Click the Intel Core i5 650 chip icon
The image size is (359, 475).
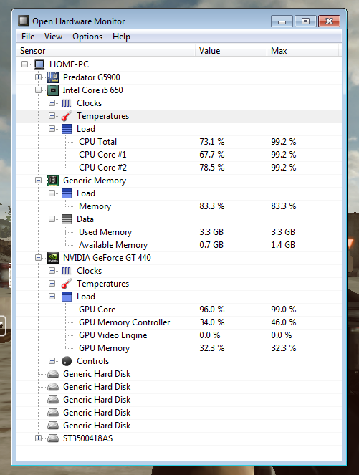pos(53,90)
